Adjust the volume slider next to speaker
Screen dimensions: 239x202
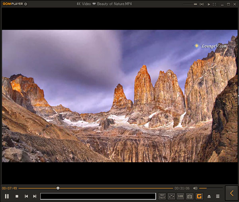[211, 188]
